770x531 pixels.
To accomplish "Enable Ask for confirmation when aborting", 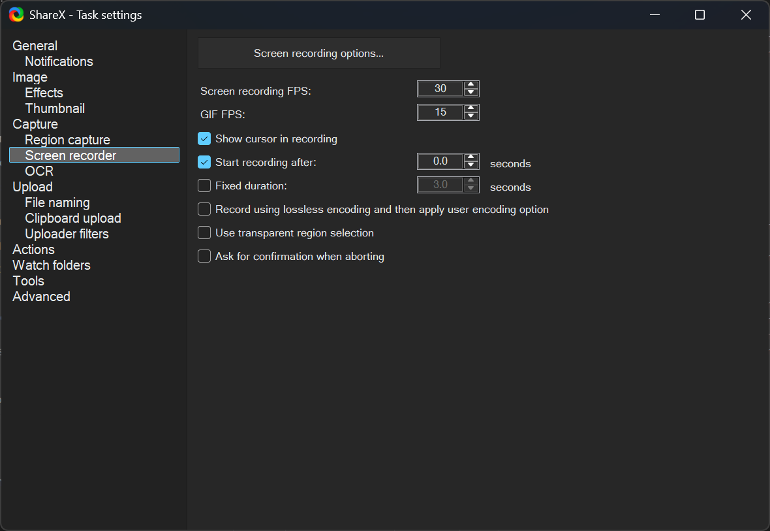I will click(x=204, y=256).
